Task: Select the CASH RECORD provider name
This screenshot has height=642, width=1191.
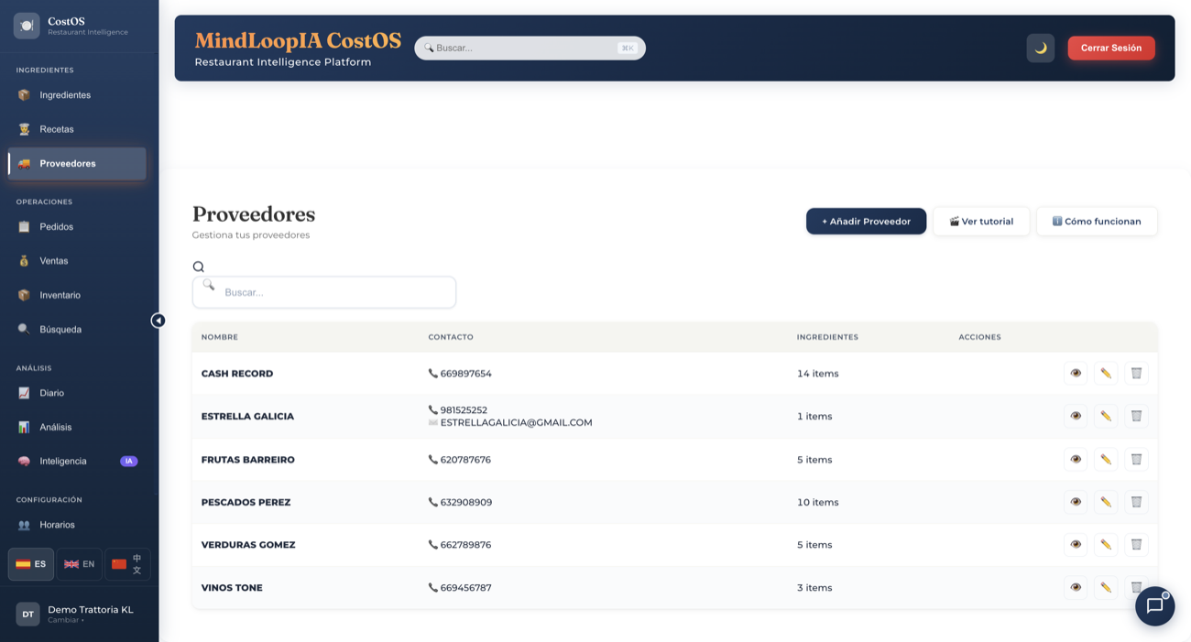Action: pos(237,374)
